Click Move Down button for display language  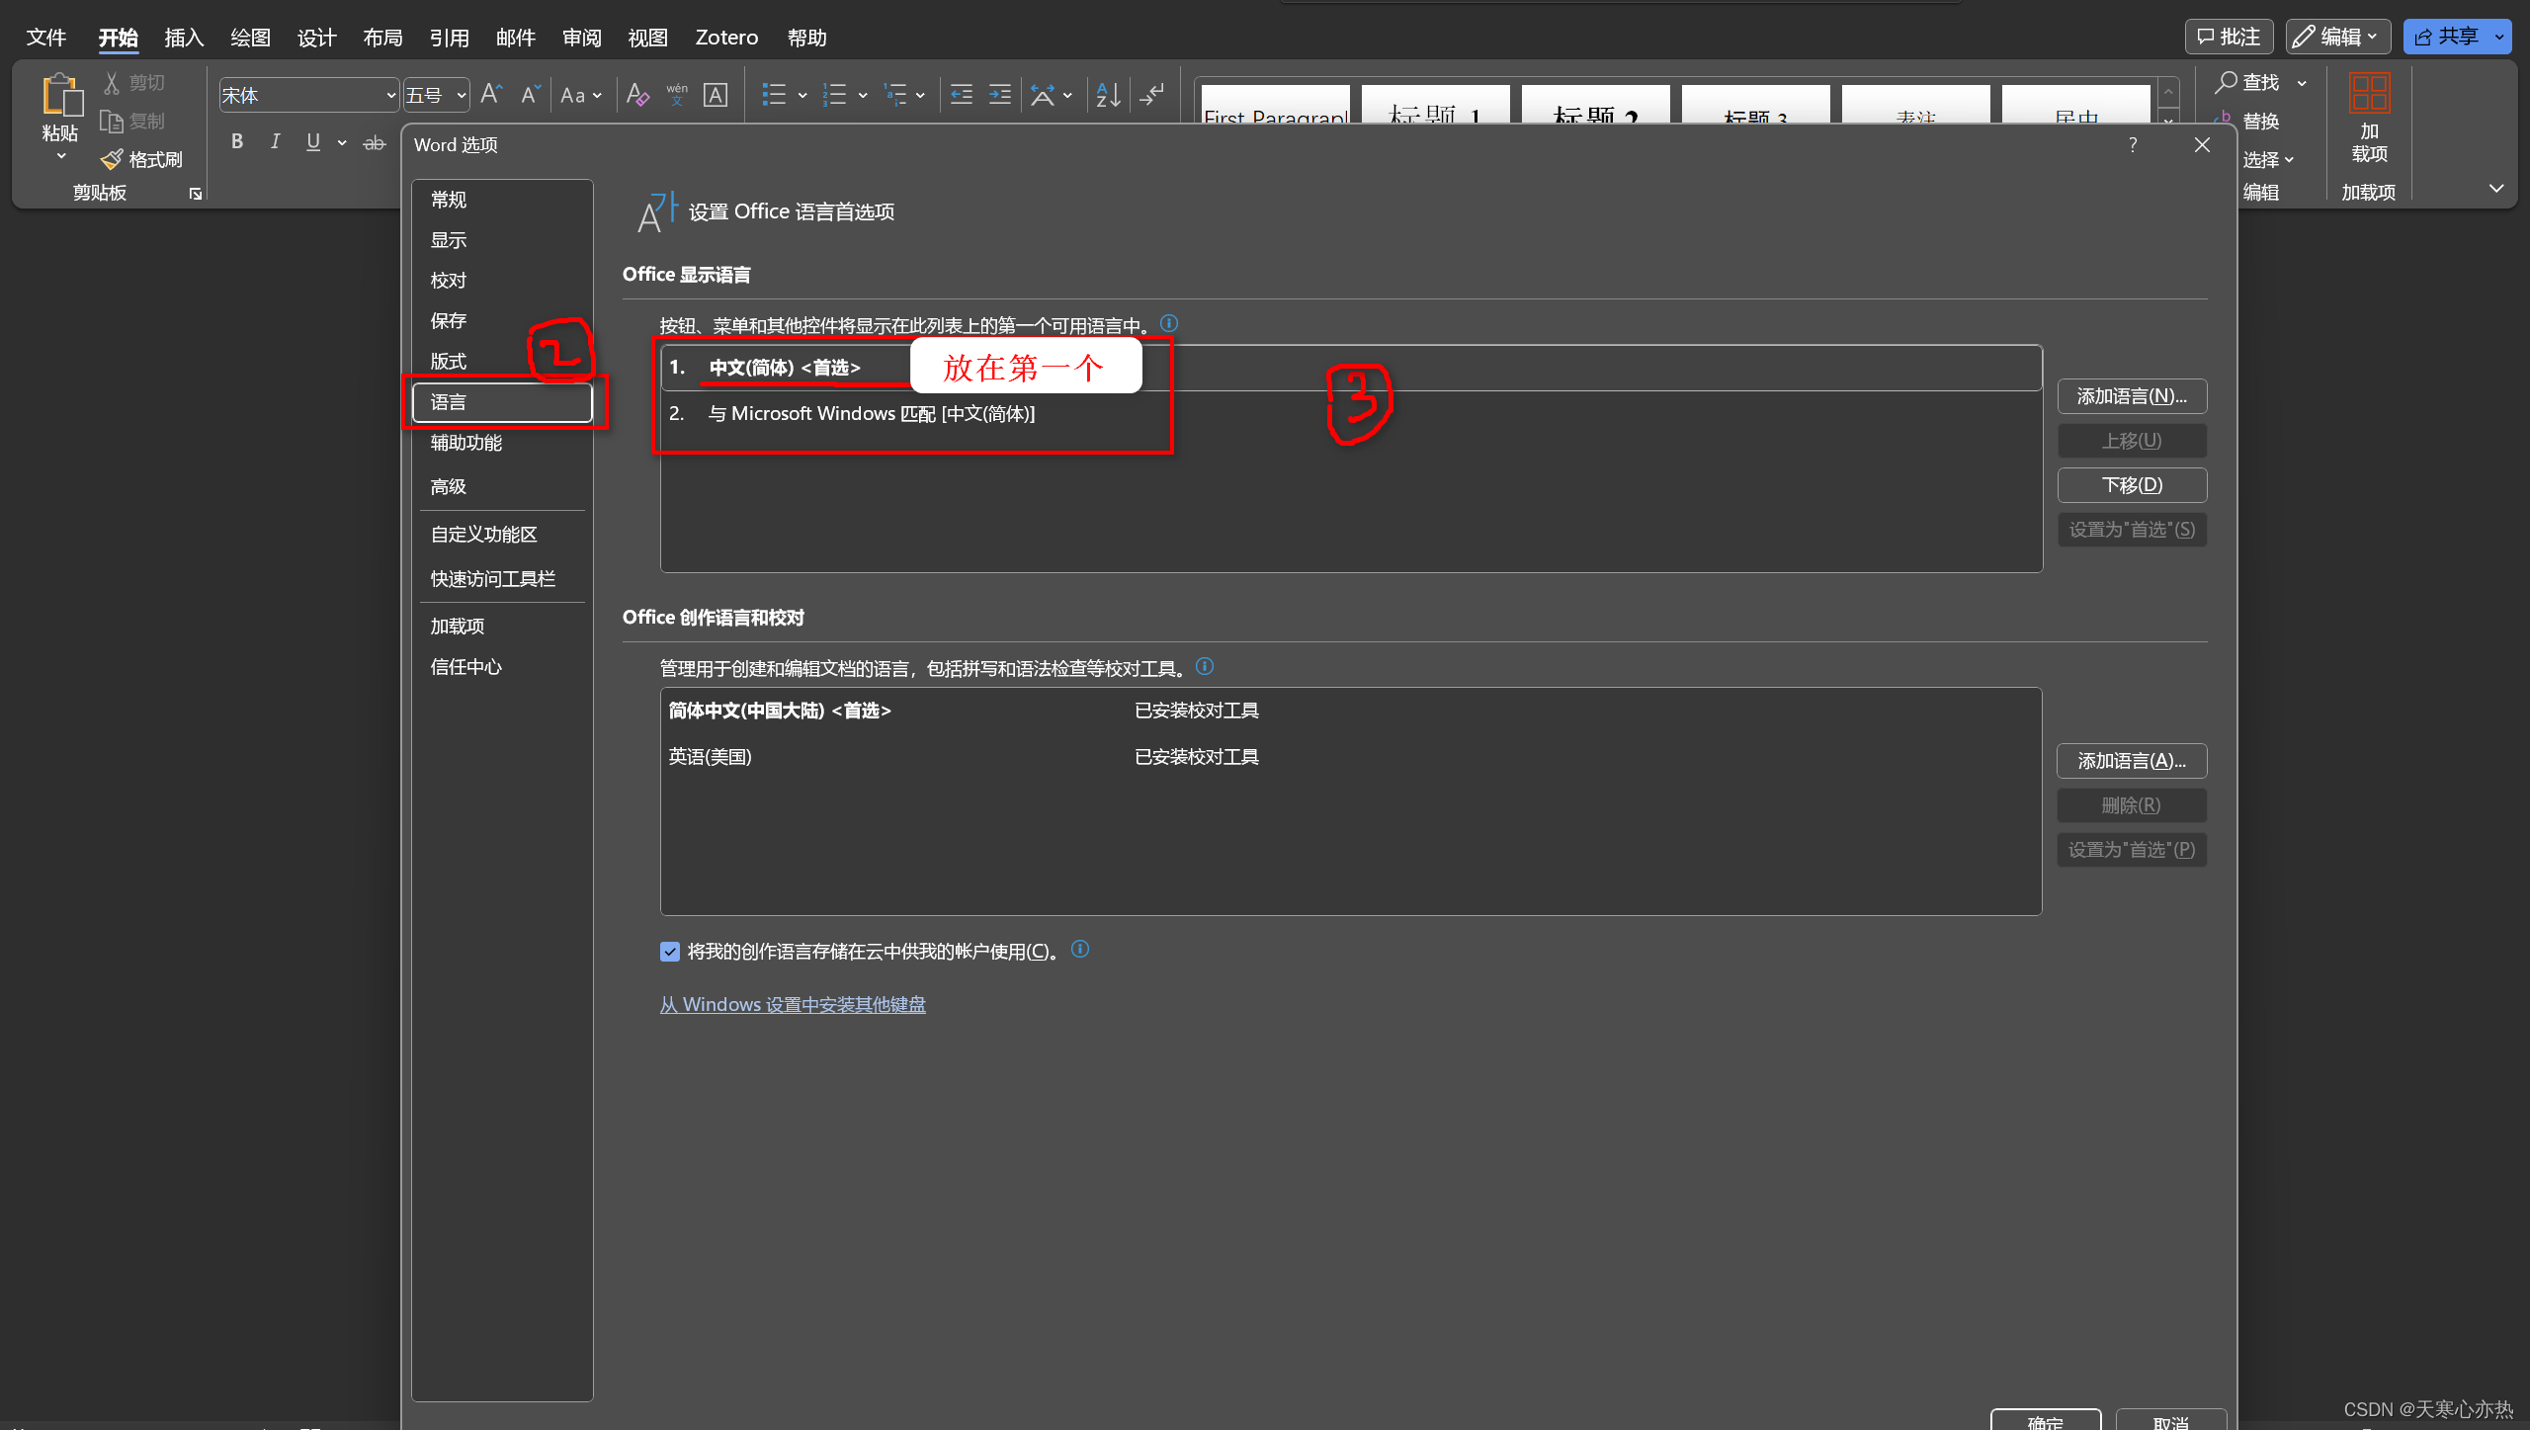point(2132,485)
